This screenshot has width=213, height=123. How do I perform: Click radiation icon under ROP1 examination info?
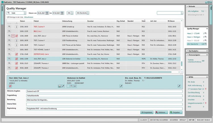[72, 86]
